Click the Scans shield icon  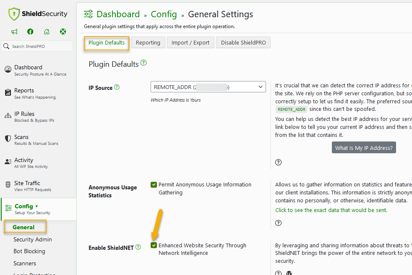8,139
